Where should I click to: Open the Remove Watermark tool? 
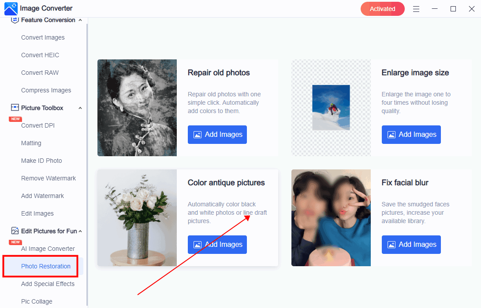click(x=48, y=178)
